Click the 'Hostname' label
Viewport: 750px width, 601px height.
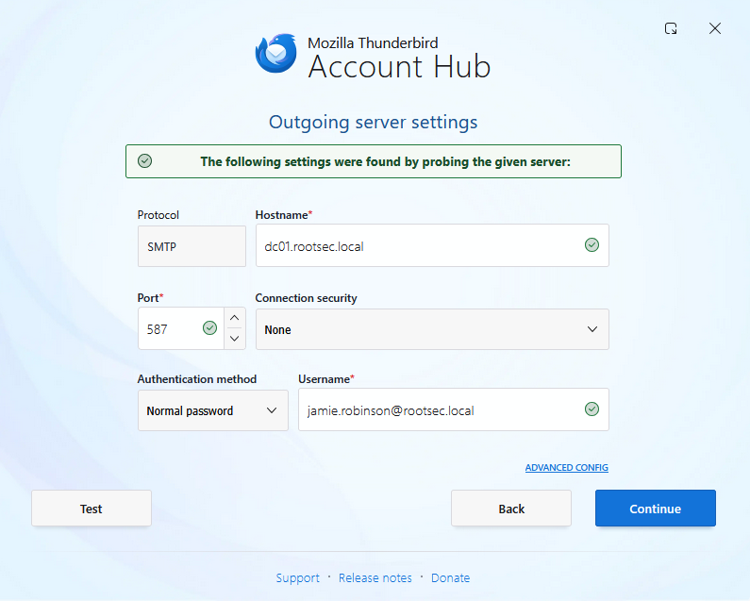pyautogui.click(x=282, y=215)
